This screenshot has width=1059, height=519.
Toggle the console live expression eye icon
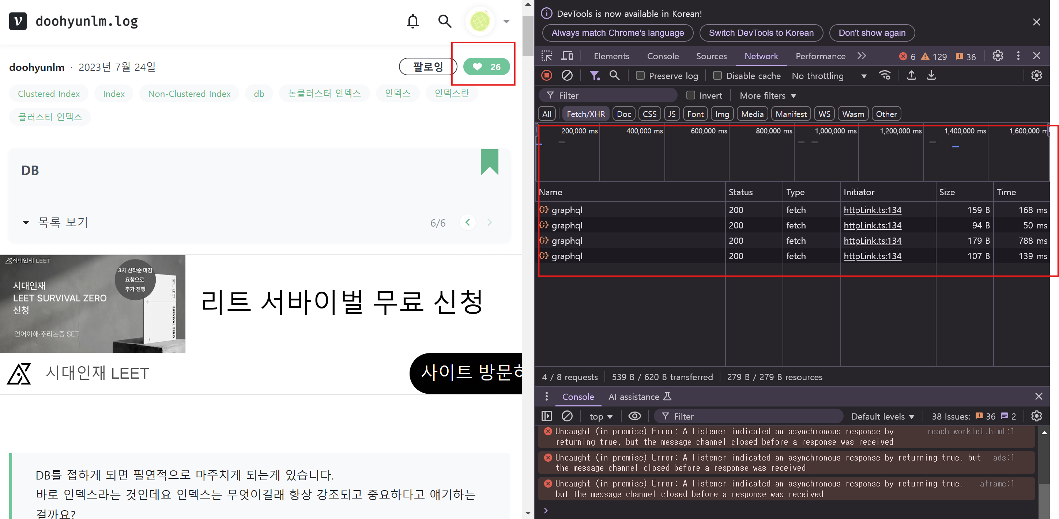[x=634, y=416]
